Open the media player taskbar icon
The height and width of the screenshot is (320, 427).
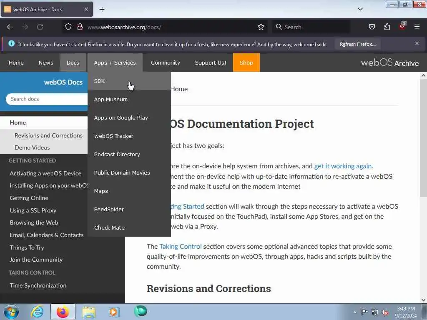click(114, 312)
